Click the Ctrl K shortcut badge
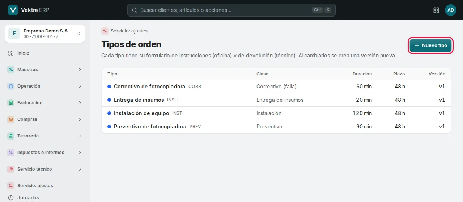The width and height of the screenshot is (463, 202). tap(322, 10)
